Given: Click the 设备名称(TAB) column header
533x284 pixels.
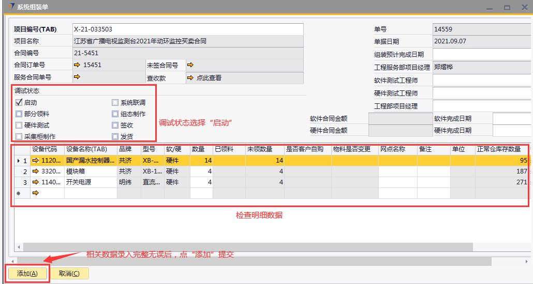Looking at the screenshot, I should [91, 149].
